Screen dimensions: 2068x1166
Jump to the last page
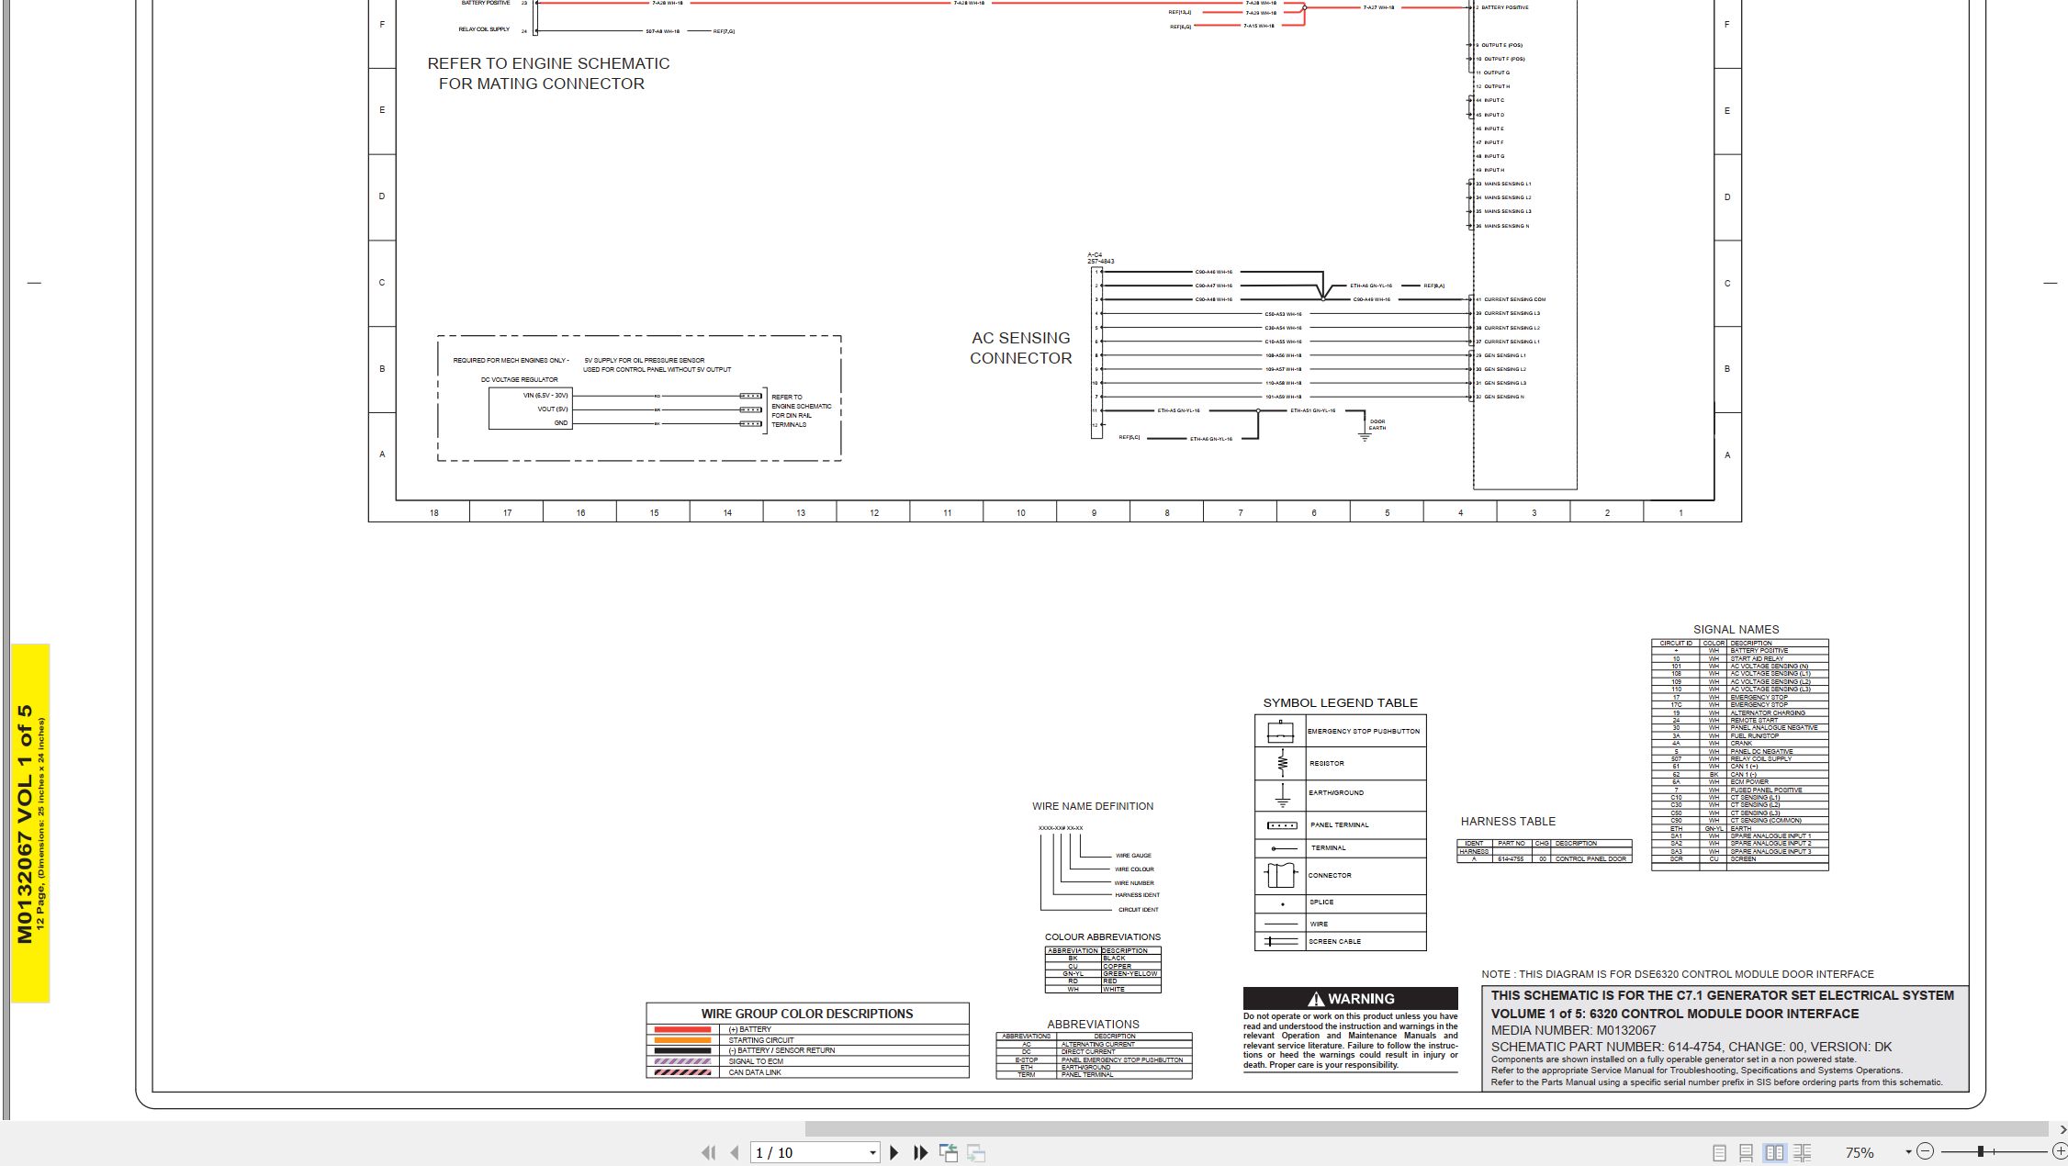(x=920, y=1152)
